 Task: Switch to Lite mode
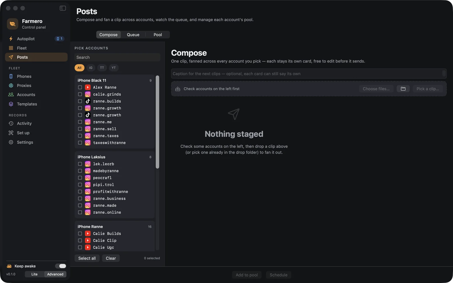point(35,274)
